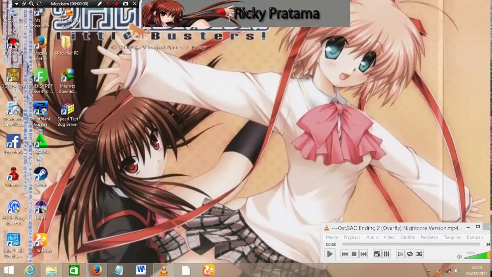Screen dimensions: 492x277
Task: Select the Facebook desktop shortcut
Action: click(x=13, y=145)
